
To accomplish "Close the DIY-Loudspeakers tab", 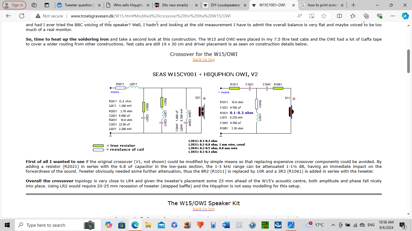I will (x=245, y=5).
